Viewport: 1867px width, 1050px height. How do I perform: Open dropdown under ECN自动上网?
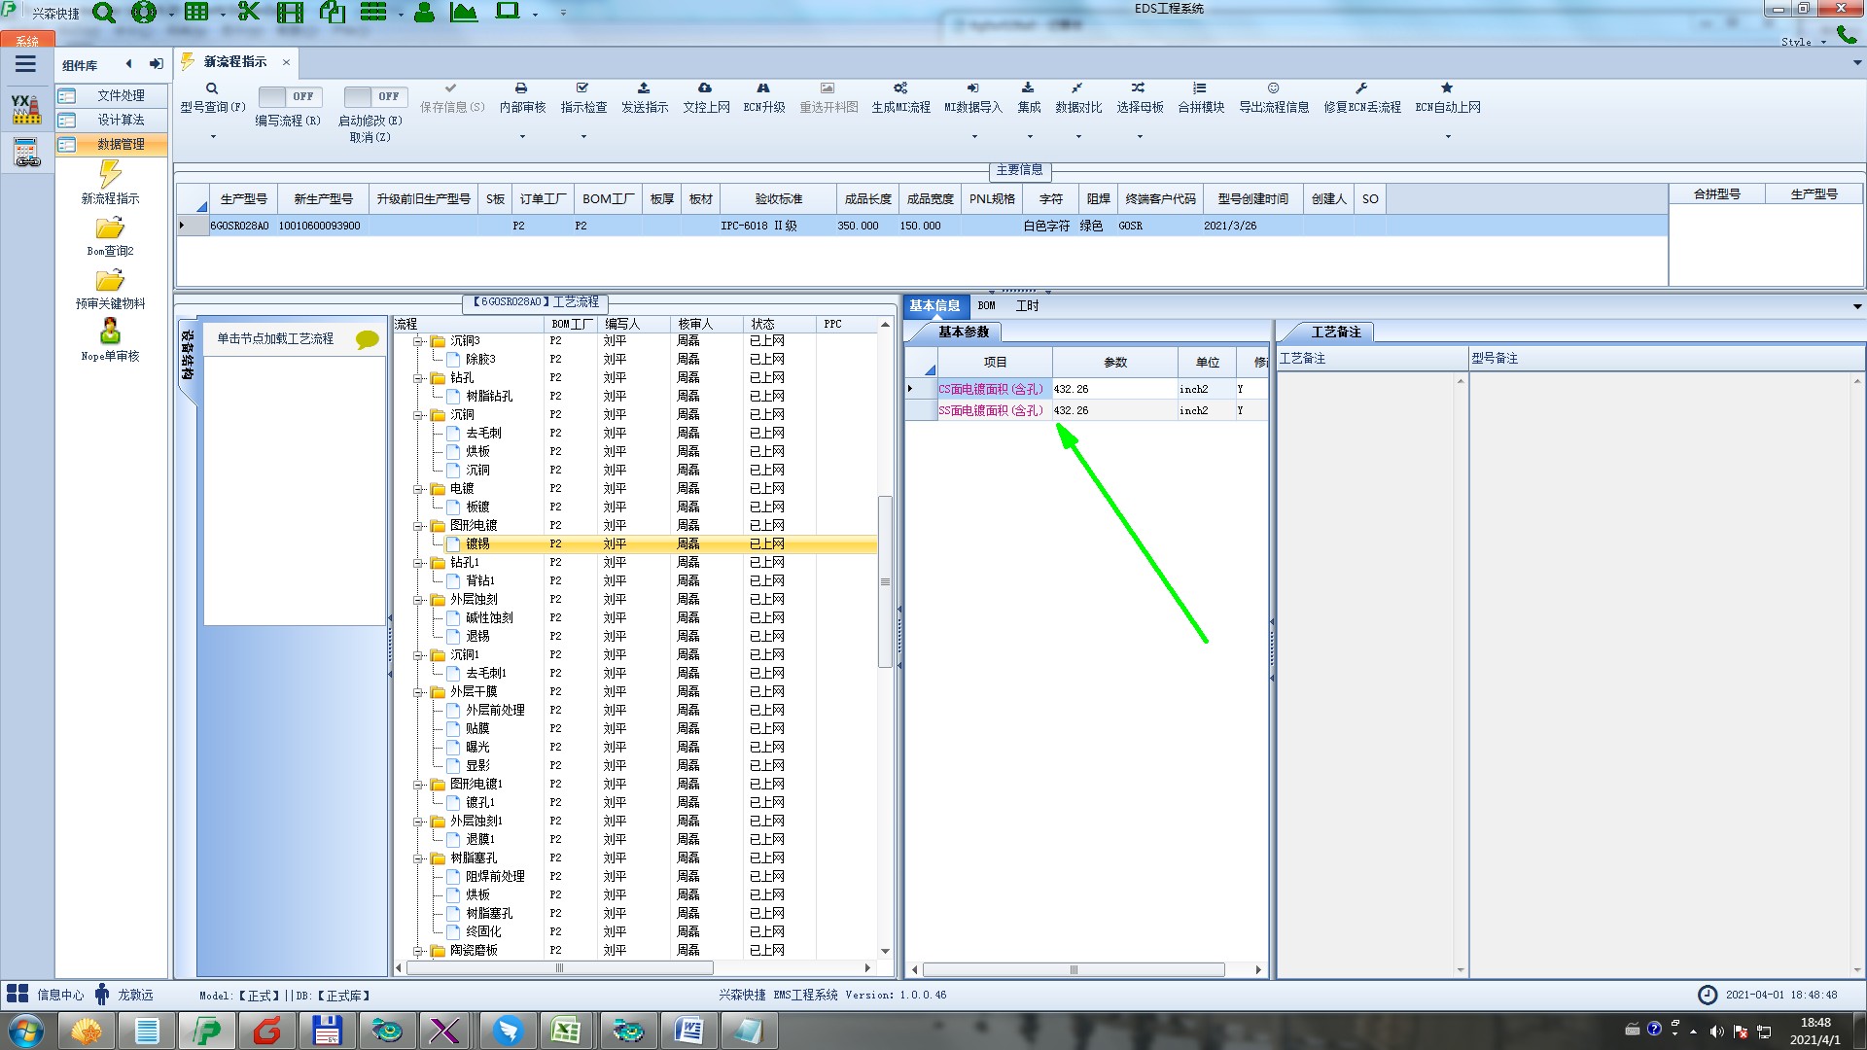point(1448,136)
